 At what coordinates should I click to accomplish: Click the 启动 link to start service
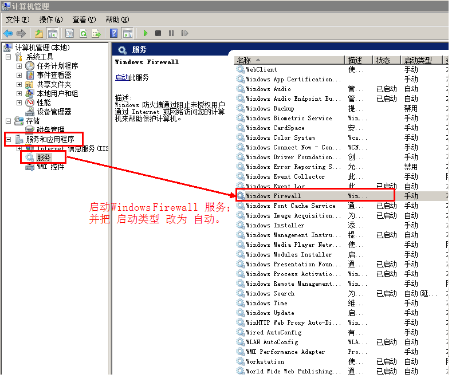coord(121,77)
